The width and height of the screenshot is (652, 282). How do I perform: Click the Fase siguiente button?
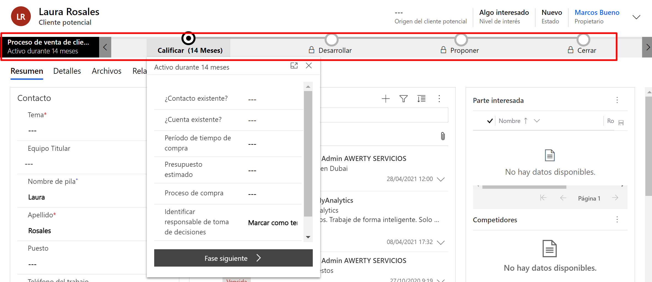tap(233, 258)
